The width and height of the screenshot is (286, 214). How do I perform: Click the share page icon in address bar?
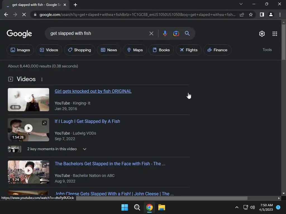pyautogui.click(x=242, y=14)
